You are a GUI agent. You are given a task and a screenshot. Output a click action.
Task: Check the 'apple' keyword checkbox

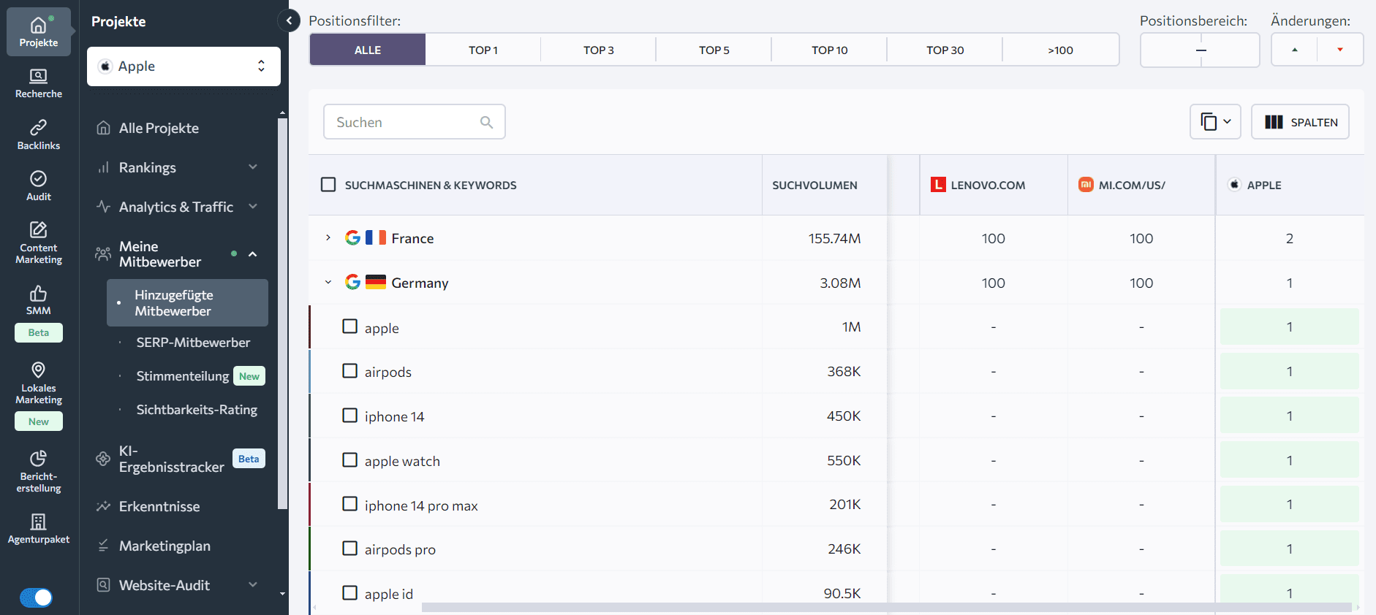pos(350,326)
